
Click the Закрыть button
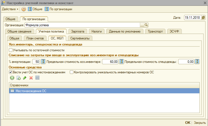point(199,123)
